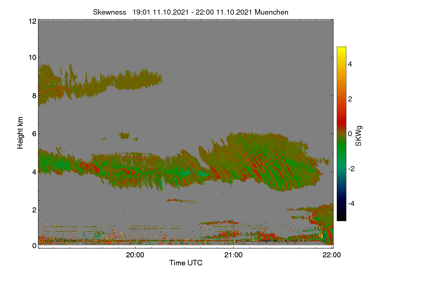Click the 'Time UTC' axis label
Image resolution: width=438 pixels, height=292 pixels.
[186, 263]
